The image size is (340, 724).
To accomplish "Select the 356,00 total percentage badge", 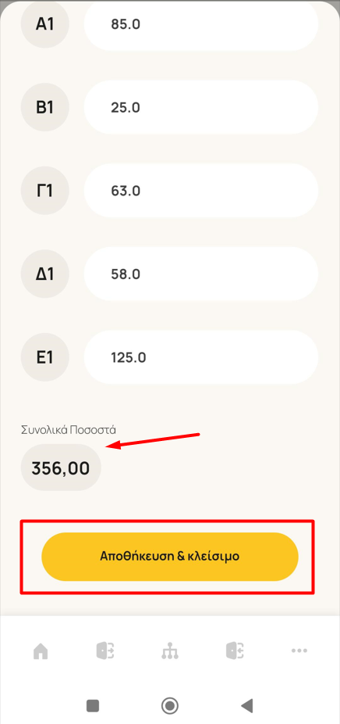I will coord(61,468).
